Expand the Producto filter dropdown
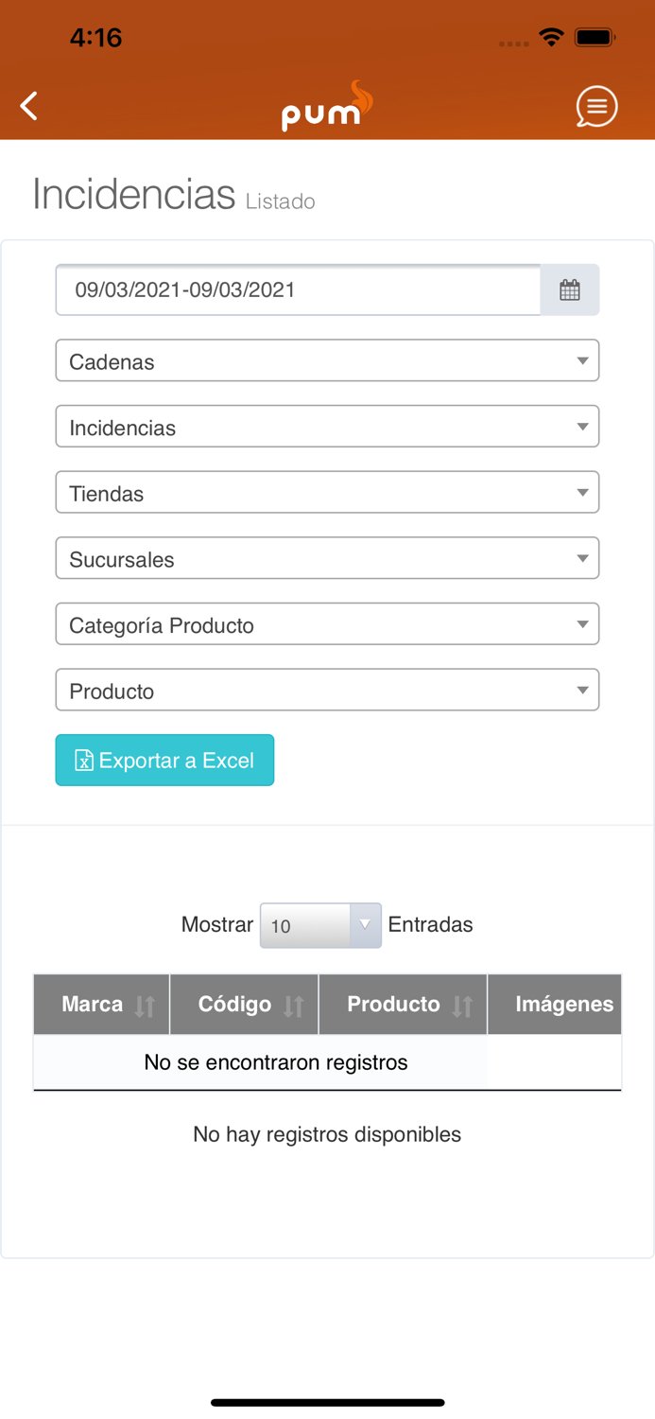 (327, 690)
